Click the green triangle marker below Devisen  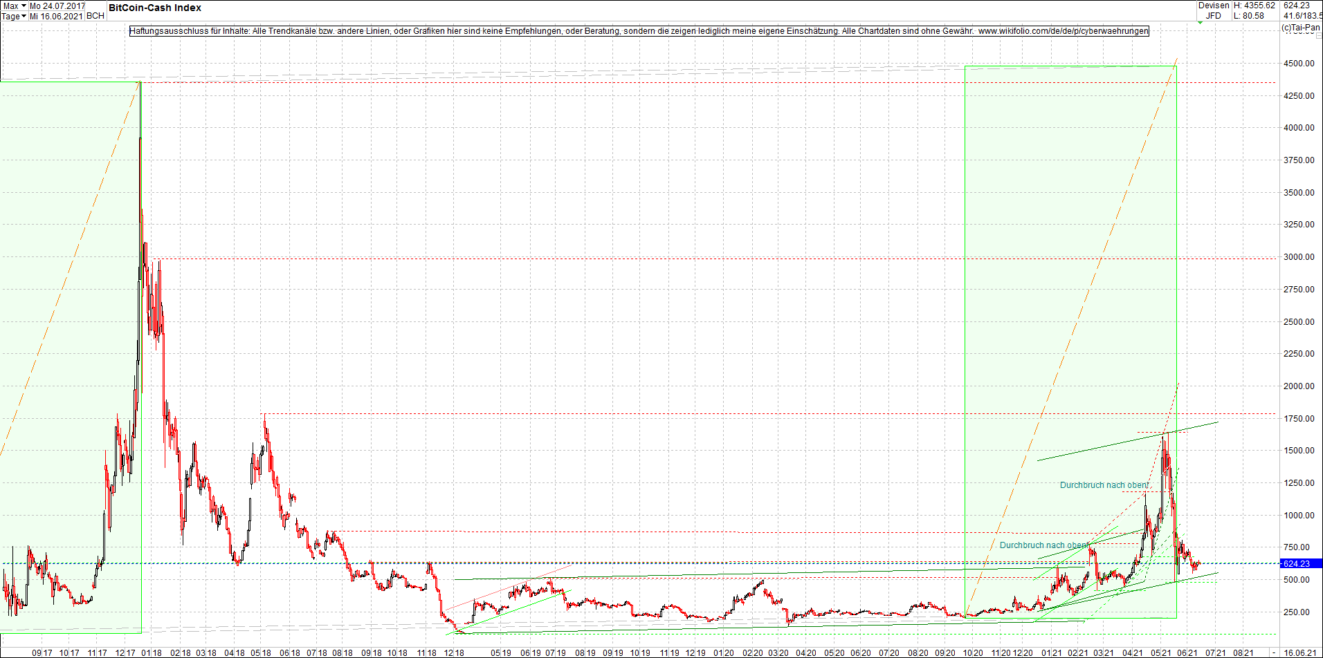1200,23
